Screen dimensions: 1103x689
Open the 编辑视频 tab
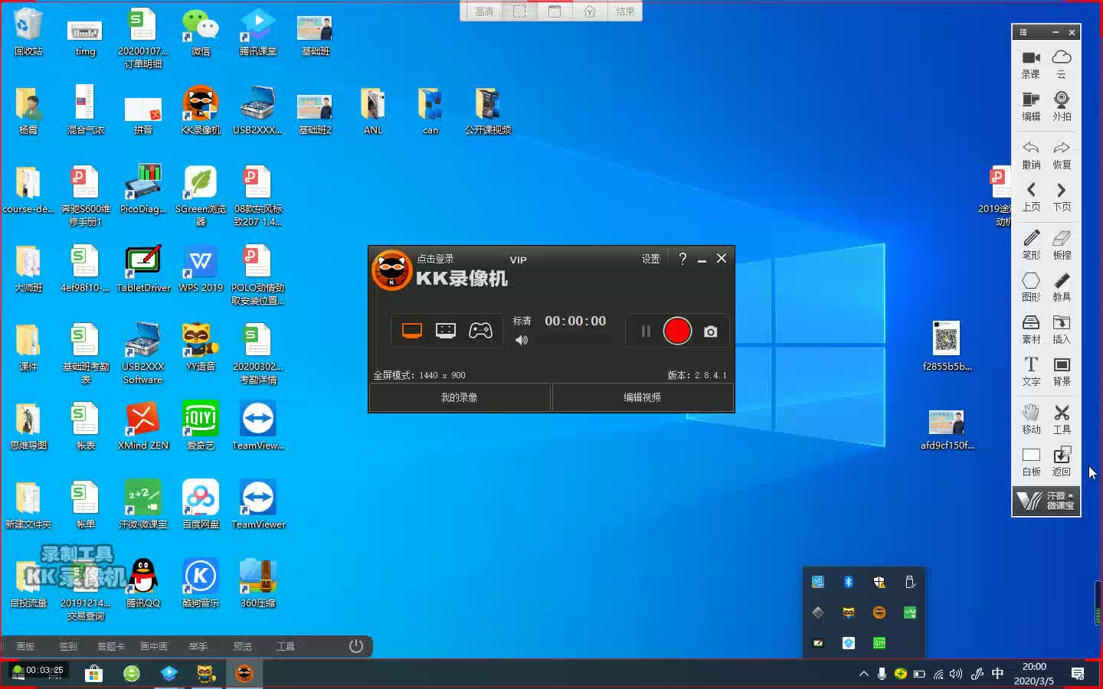click(642, 397)
